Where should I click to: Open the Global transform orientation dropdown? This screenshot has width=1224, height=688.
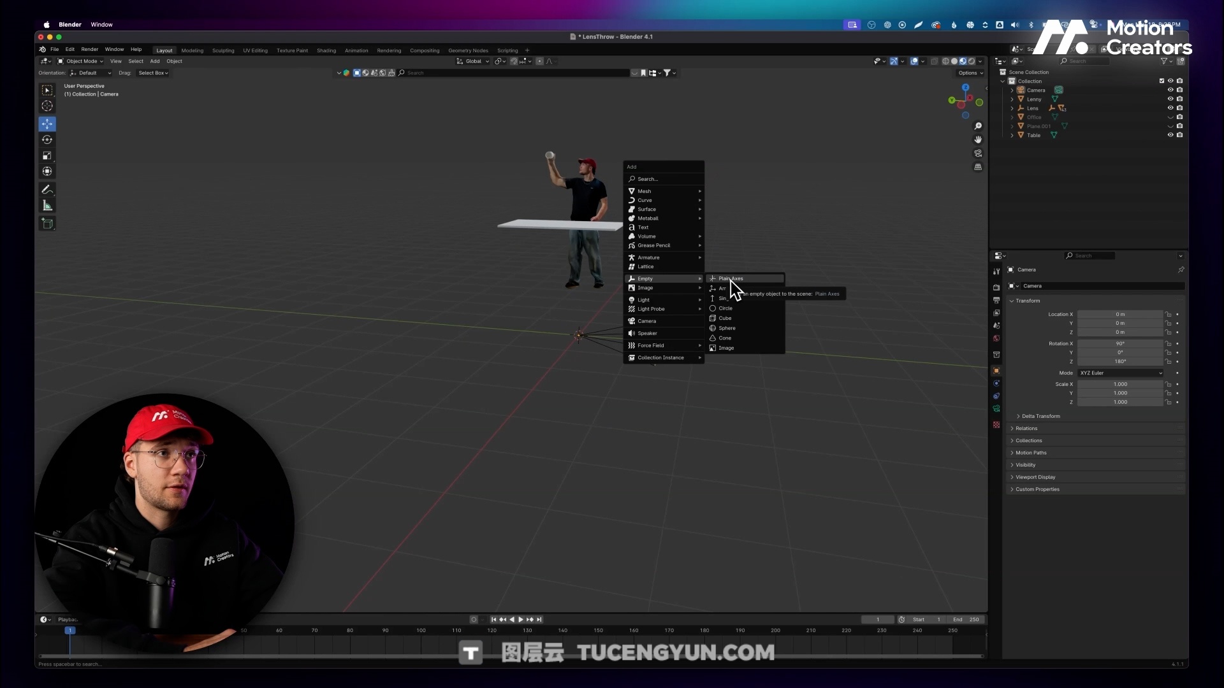472,61
